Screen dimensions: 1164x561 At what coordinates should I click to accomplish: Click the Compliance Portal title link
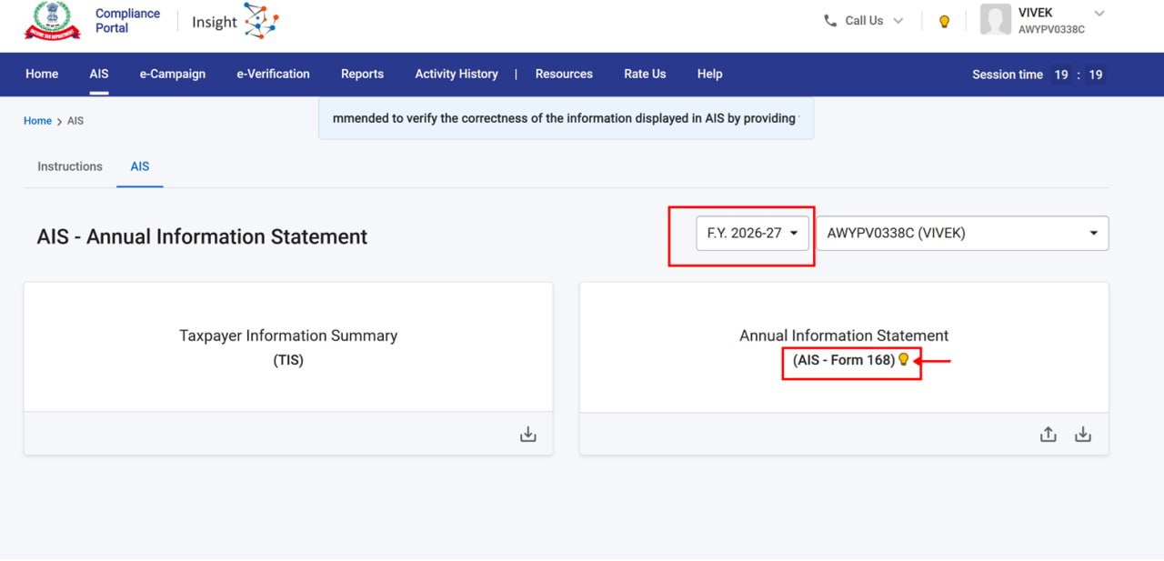(x=127, y=21)
